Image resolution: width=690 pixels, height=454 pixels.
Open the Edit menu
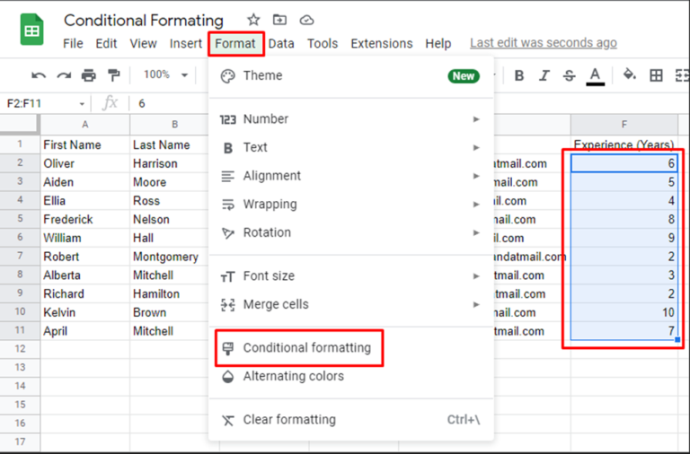pyautogui.click(x=107, y=43)
